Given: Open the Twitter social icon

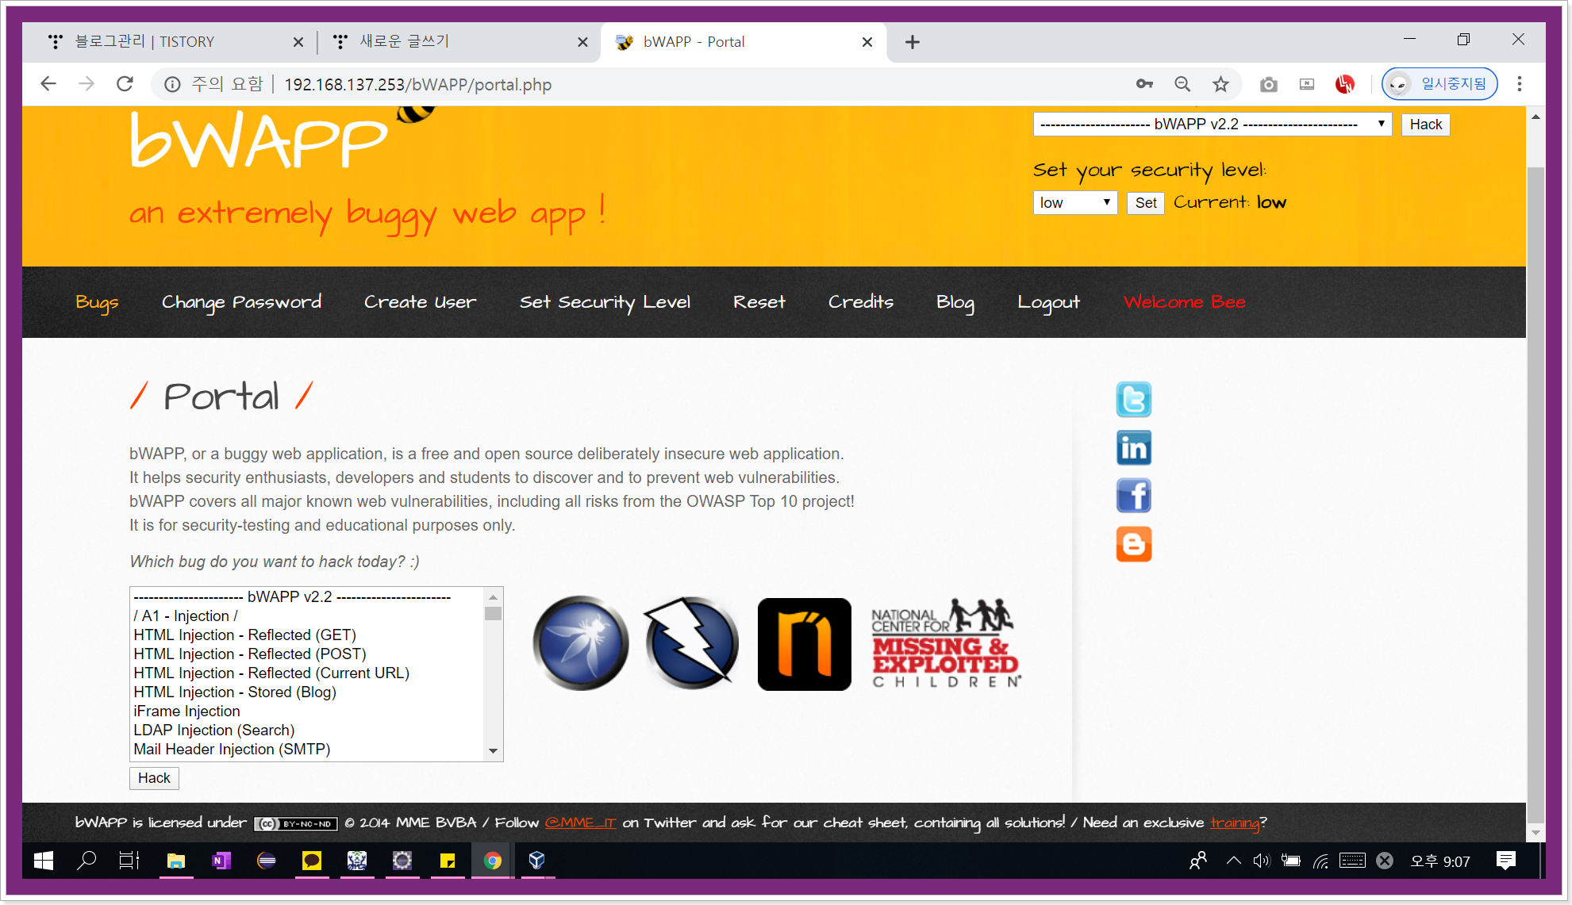Looking at the screenshot, I should click(1133, 400).
